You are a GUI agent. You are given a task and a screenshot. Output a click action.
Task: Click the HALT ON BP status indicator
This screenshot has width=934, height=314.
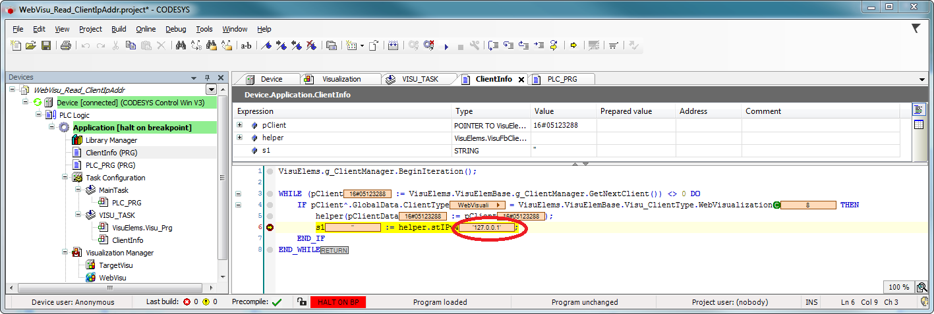click(337, 302)
